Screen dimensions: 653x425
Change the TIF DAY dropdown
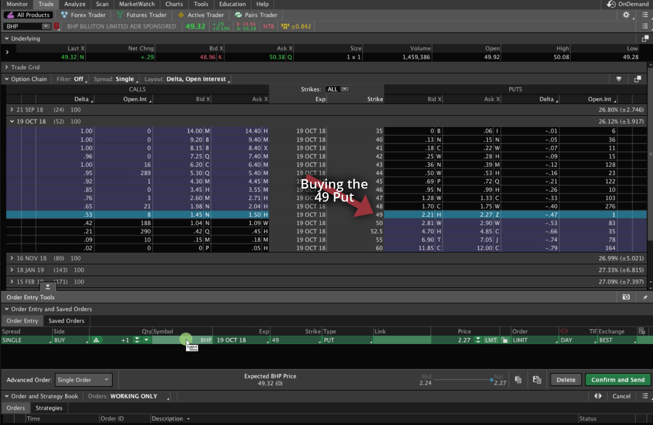(x=578, y=340)
